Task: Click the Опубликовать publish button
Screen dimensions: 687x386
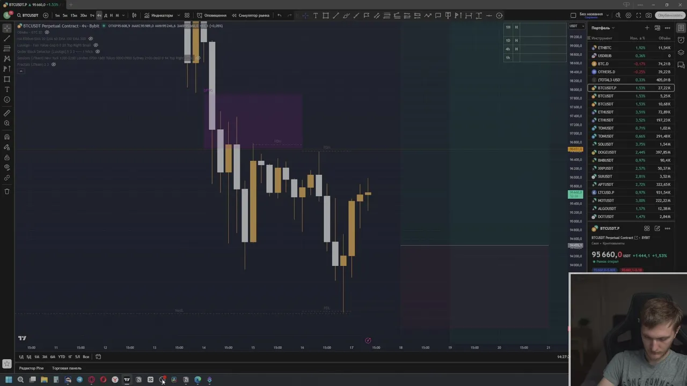Action: coord(670,15)
